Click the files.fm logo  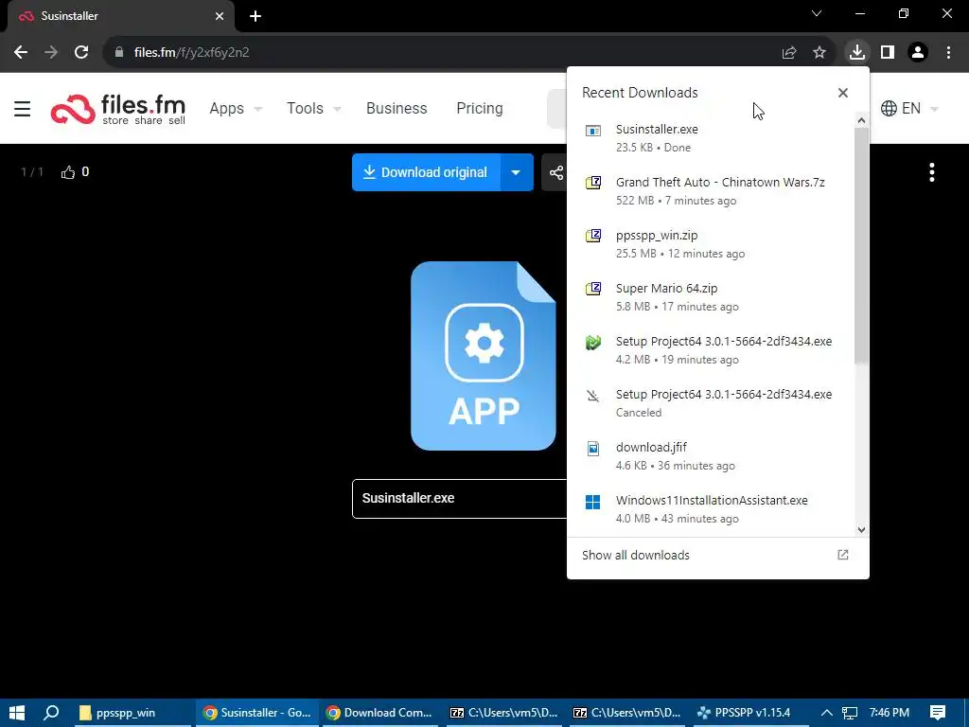pyautogui.click(x=118, y=109)
